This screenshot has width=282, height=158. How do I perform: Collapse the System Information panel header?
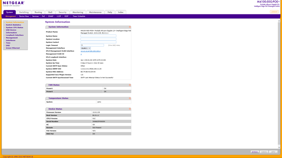coord(47,27)
